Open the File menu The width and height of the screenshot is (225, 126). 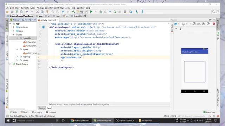tap(7, 8)
